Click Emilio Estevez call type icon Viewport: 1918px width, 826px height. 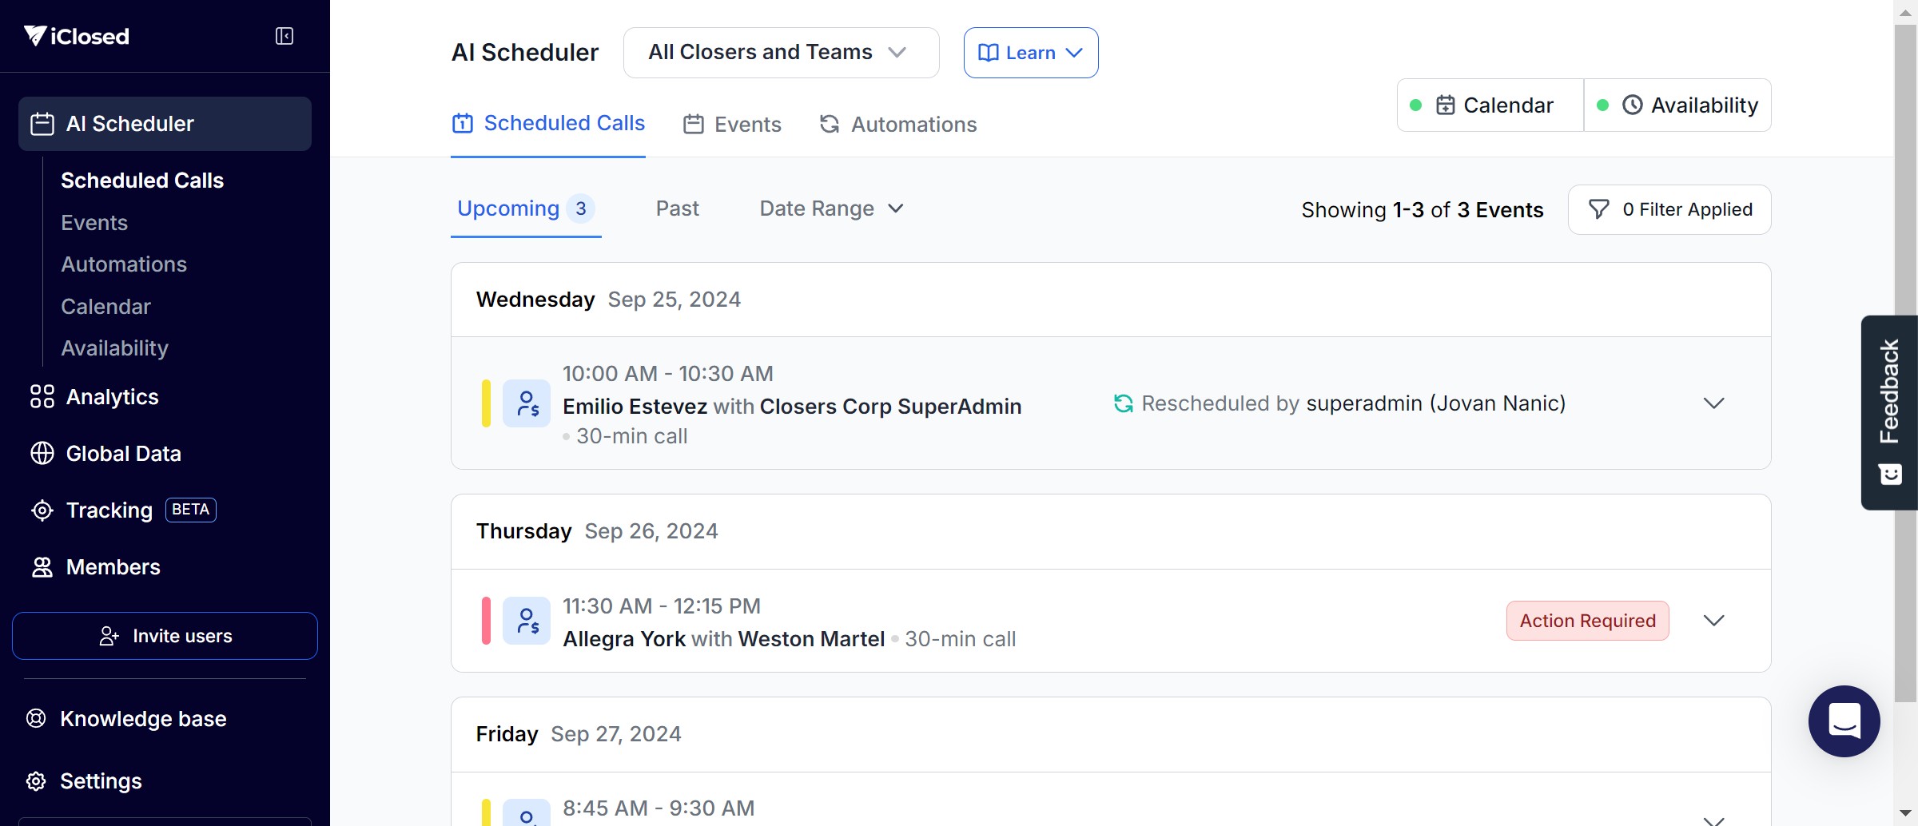pyautogui.click(x=527, y=403)
